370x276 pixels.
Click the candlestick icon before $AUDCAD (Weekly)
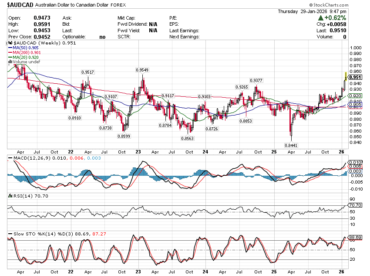11,43
